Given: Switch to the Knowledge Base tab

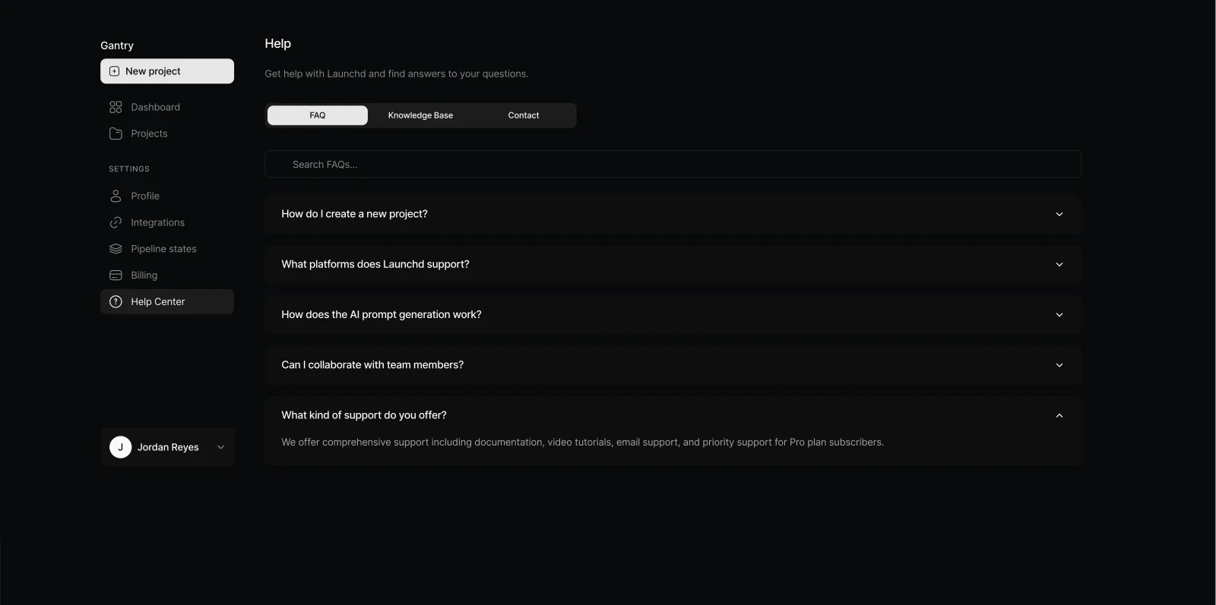Looking at the screenshot, I should [420, 115].
